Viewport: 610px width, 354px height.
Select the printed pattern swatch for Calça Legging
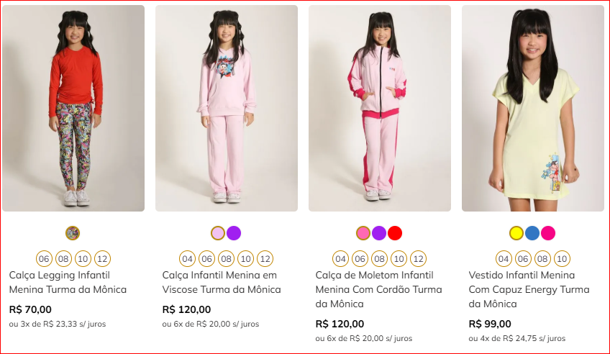73,233
